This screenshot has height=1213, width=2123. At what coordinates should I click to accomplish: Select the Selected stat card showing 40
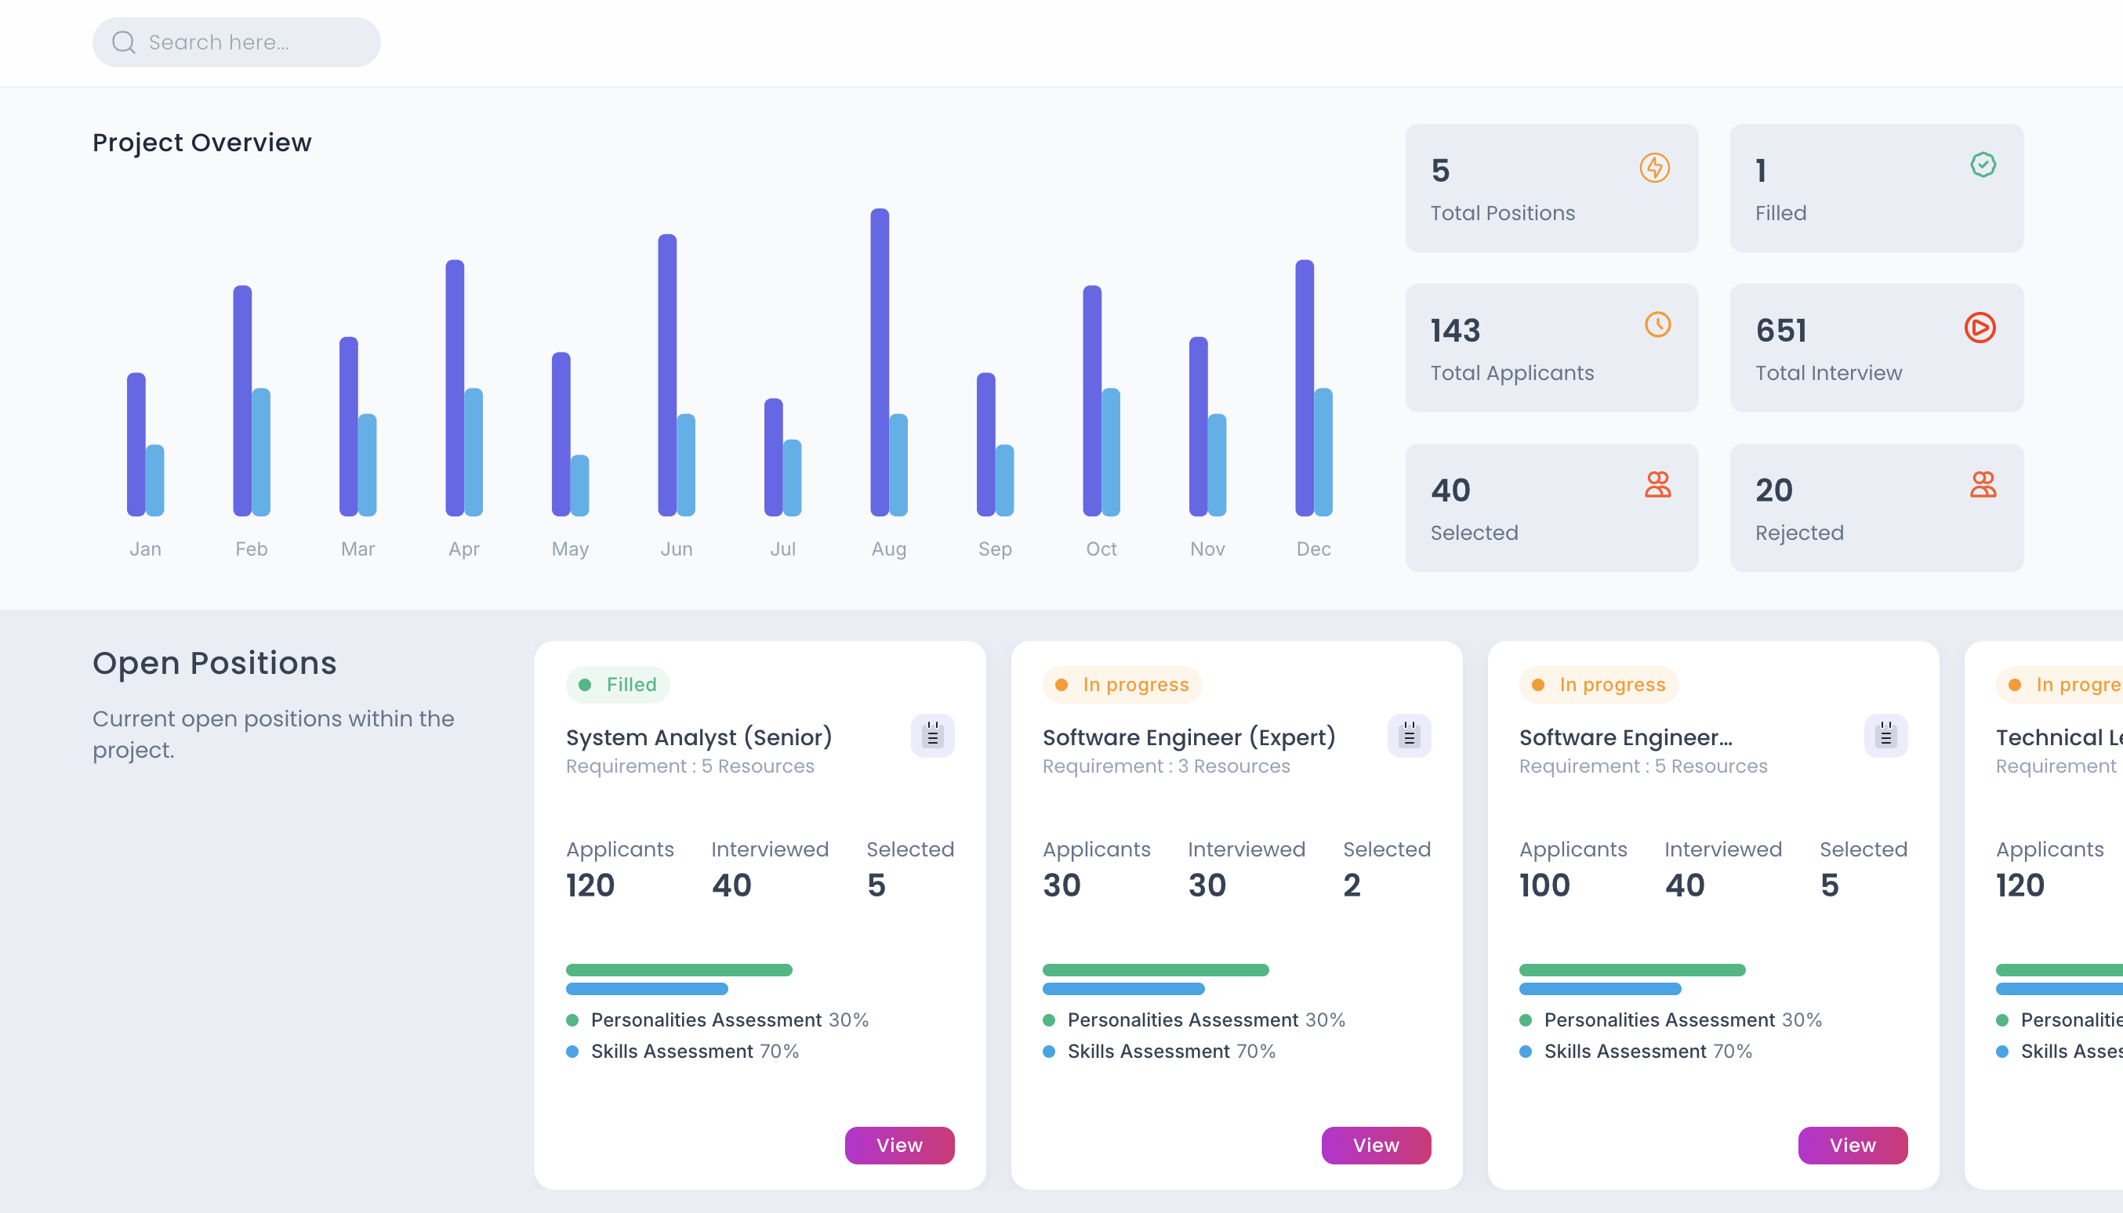1552,509
